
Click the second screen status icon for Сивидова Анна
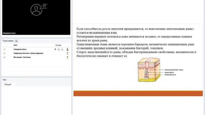62,49
